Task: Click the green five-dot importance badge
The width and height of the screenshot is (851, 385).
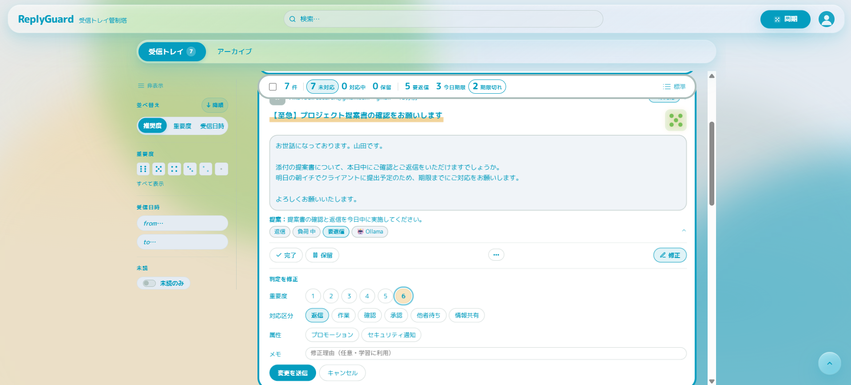Action: click(x=676, y=120)
